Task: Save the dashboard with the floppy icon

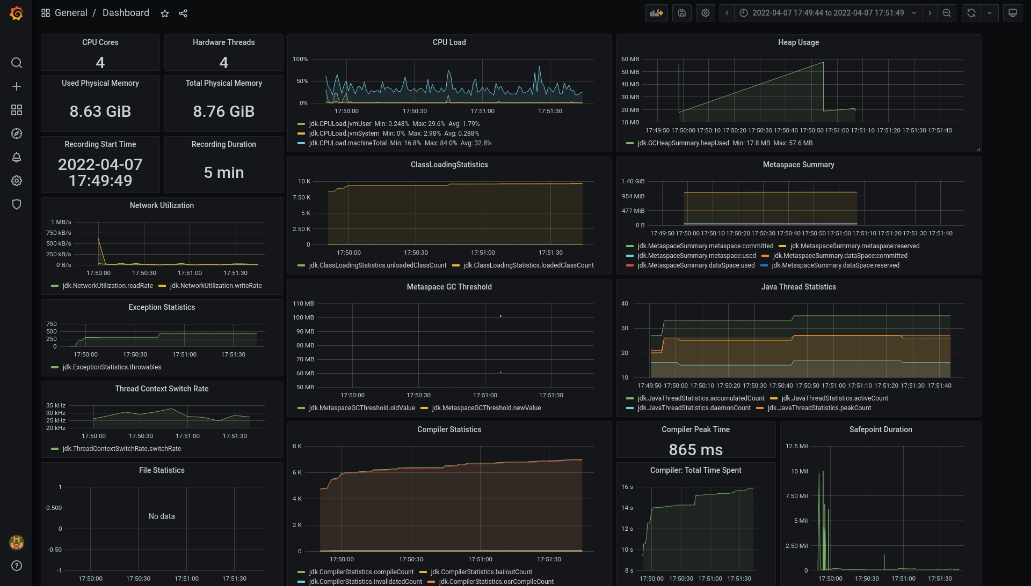Action: pos(681,12)
